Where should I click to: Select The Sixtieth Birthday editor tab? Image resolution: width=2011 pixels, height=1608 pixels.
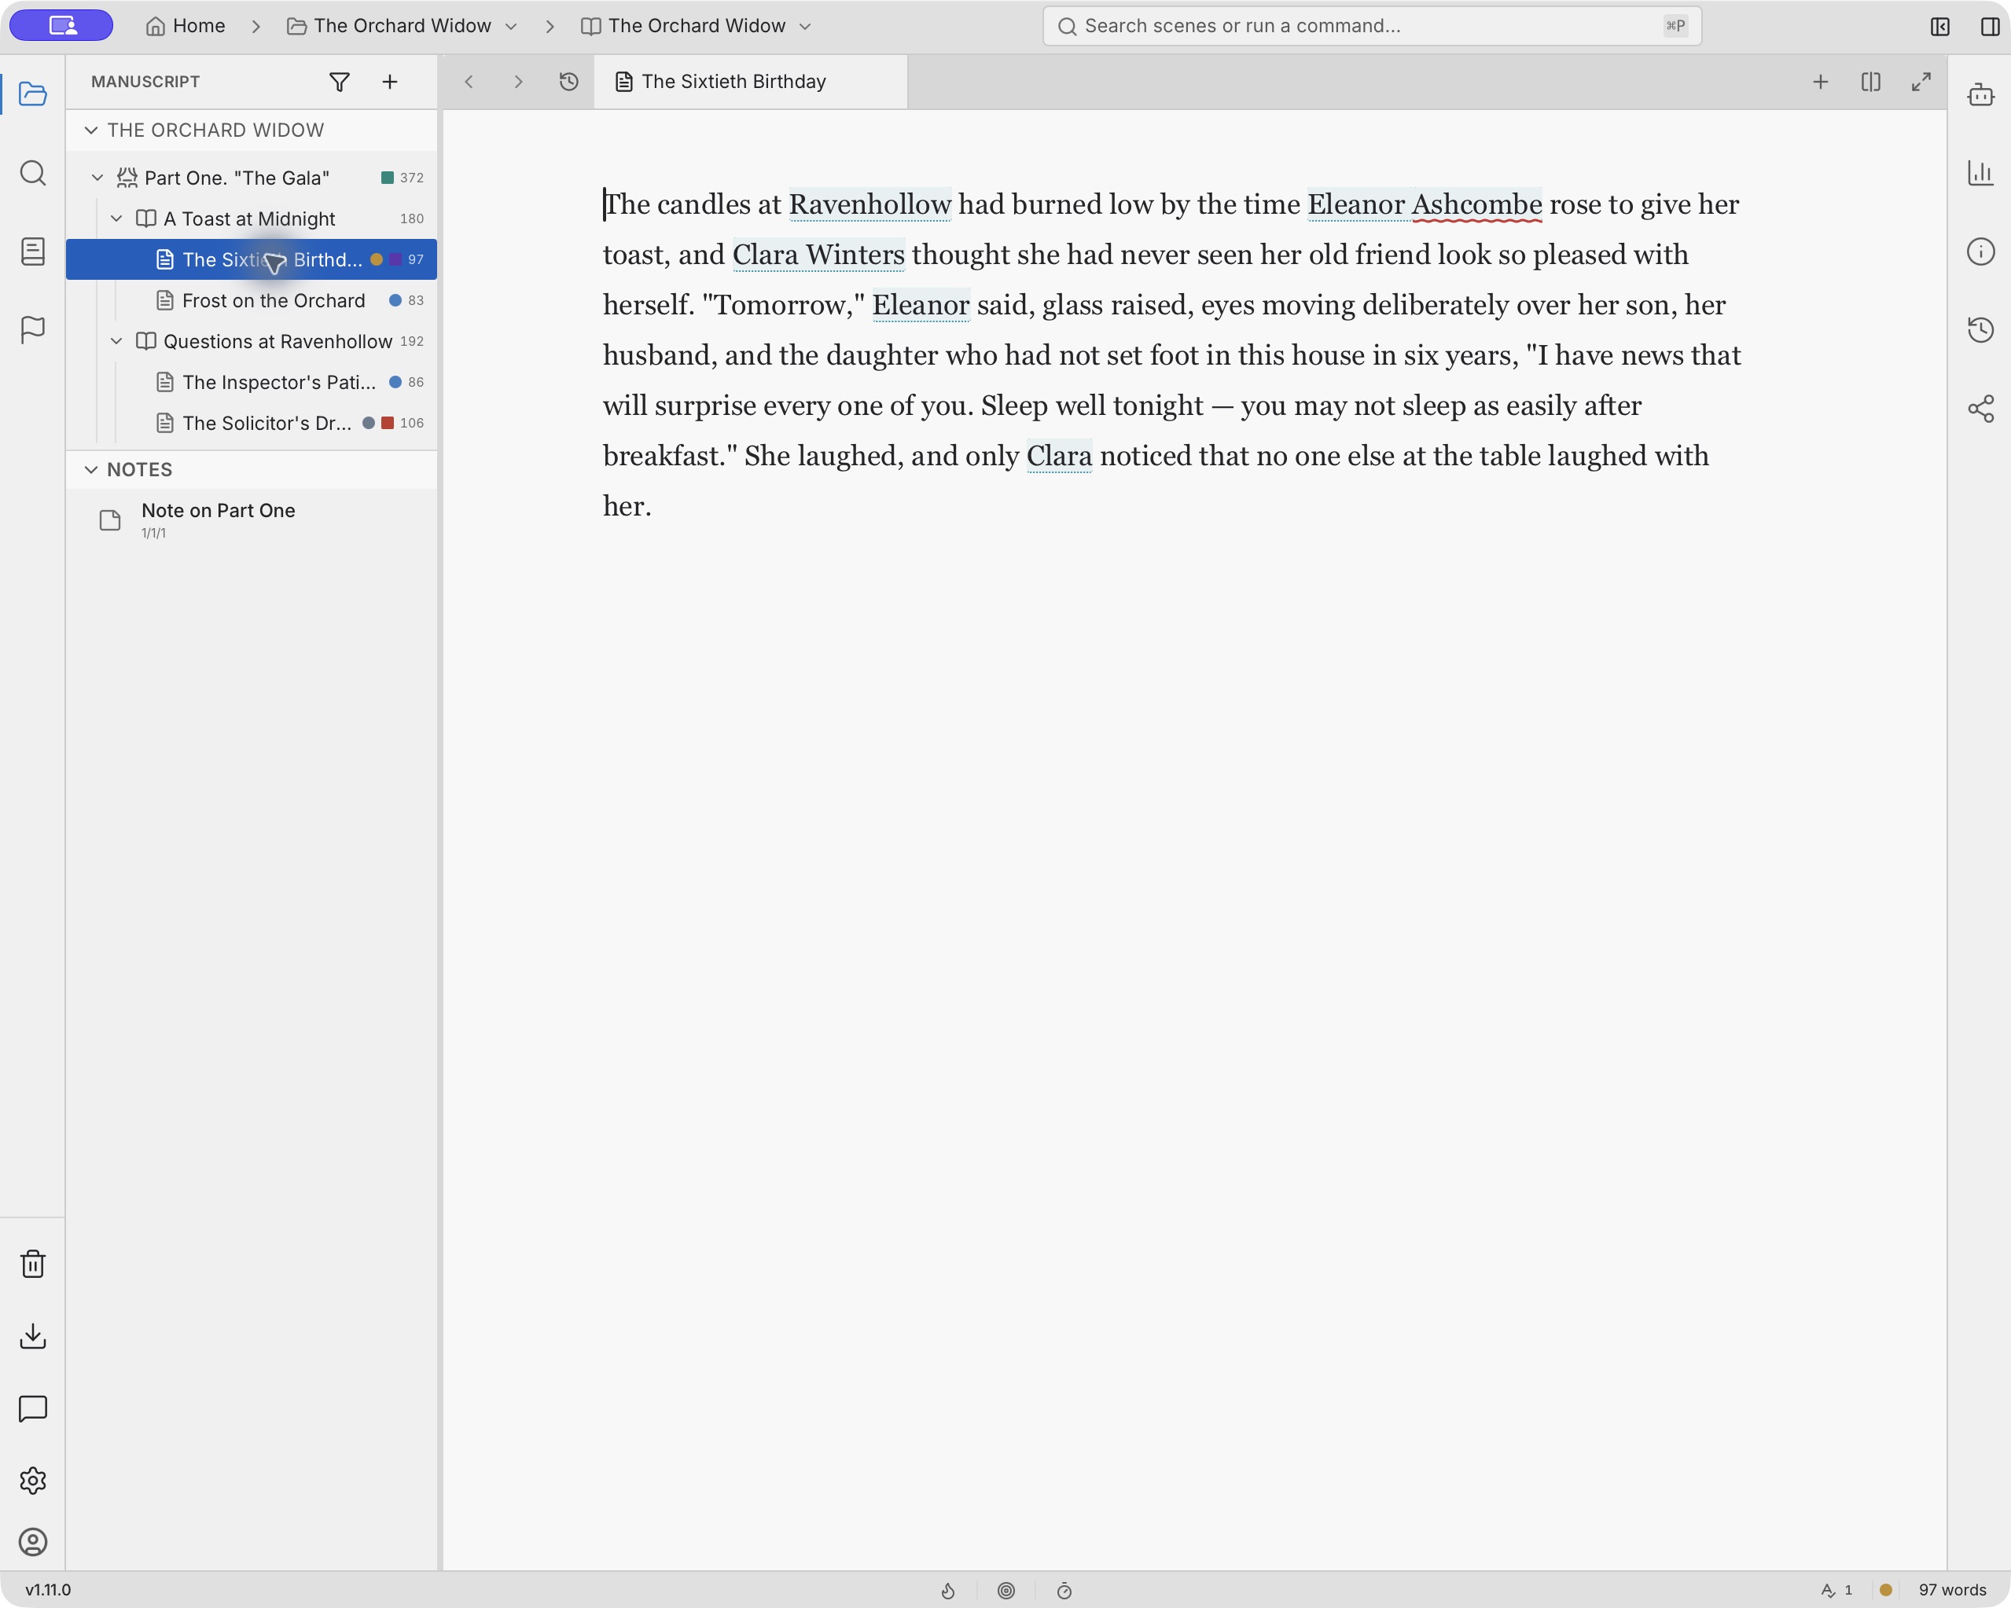coord(750,82)
